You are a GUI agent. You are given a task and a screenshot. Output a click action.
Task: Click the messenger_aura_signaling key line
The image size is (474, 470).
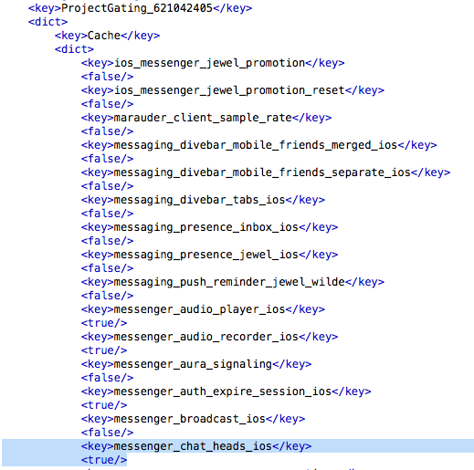(196, 364)
